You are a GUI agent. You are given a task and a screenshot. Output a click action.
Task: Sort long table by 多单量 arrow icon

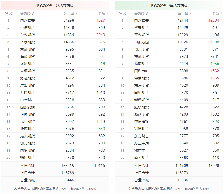point(76,13)
